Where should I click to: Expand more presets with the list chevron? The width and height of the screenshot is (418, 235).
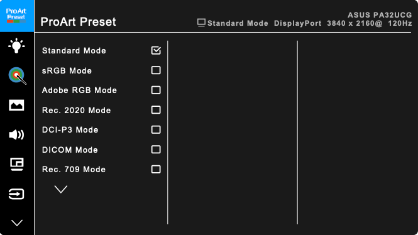(x=61, y=189)
